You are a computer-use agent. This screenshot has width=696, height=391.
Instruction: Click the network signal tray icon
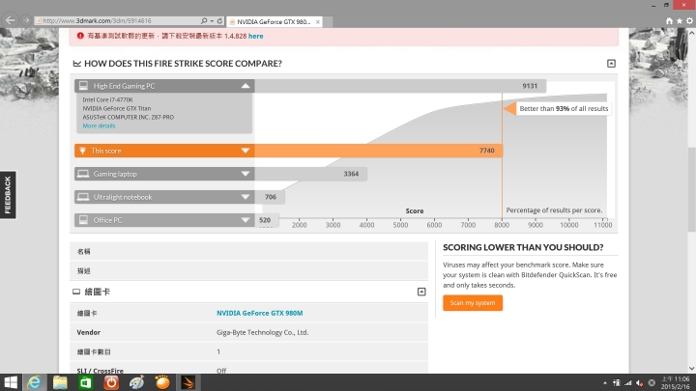pyautogui.click(x=628, y=383)
